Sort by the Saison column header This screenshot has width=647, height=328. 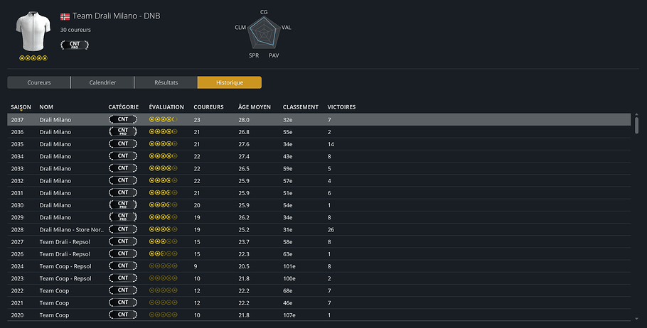tap(21, 106)
